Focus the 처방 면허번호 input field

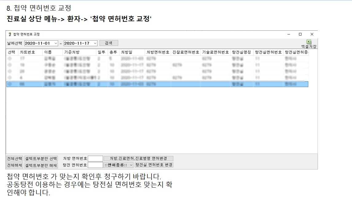pyautogui.click(x=95, y=159)
